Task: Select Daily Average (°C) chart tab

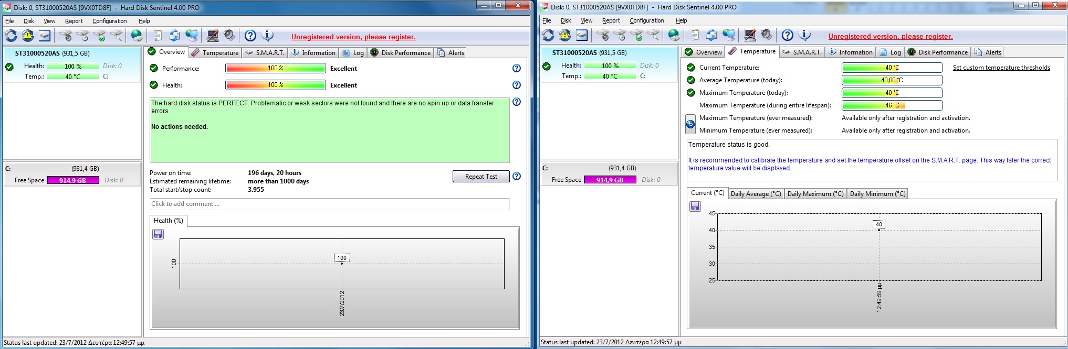Action: coord(756,194)
